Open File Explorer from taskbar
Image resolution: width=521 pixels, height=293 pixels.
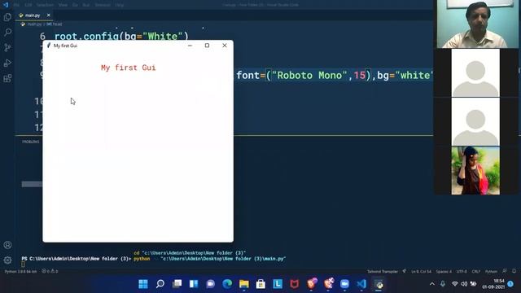point(244,284)
